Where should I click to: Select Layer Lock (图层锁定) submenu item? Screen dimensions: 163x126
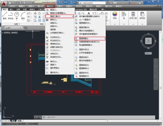coord(90,65)
